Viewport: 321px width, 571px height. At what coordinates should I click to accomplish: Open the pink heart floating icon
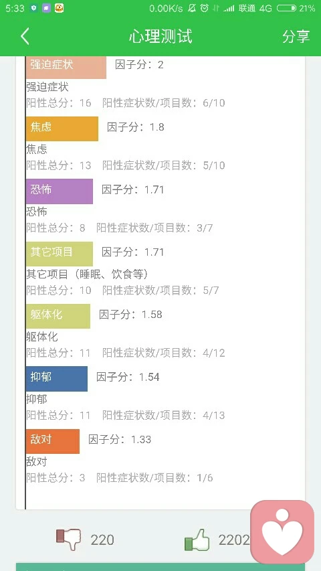click(282, 532)
